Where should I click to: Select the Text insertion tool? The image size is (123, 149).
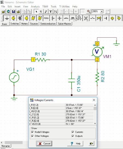(x=51, y=12)
